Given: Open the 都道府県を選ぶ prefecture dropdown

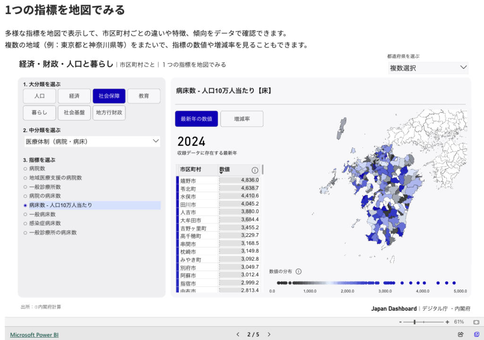Looking at the screenshot, I should [428, 68].
